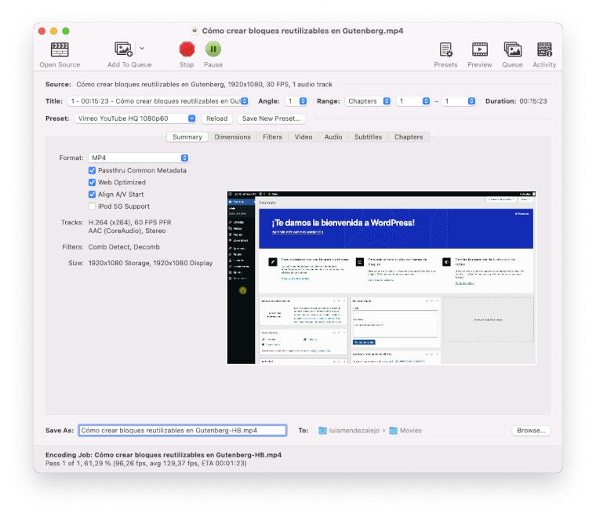Toggle Passthru Common Metadata checkbox
The image size is (596, 517).
[92, 170]
